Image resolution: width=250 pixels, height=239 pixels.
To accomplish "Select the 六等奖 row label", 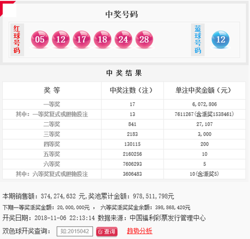I will 52,164.
